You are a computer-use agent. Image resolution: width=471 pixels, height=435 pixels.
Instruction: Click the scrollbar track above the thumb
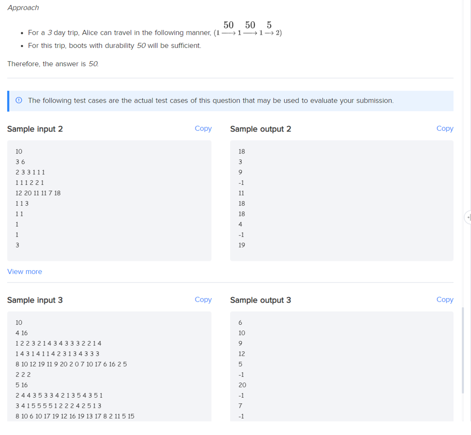point(463,151)
